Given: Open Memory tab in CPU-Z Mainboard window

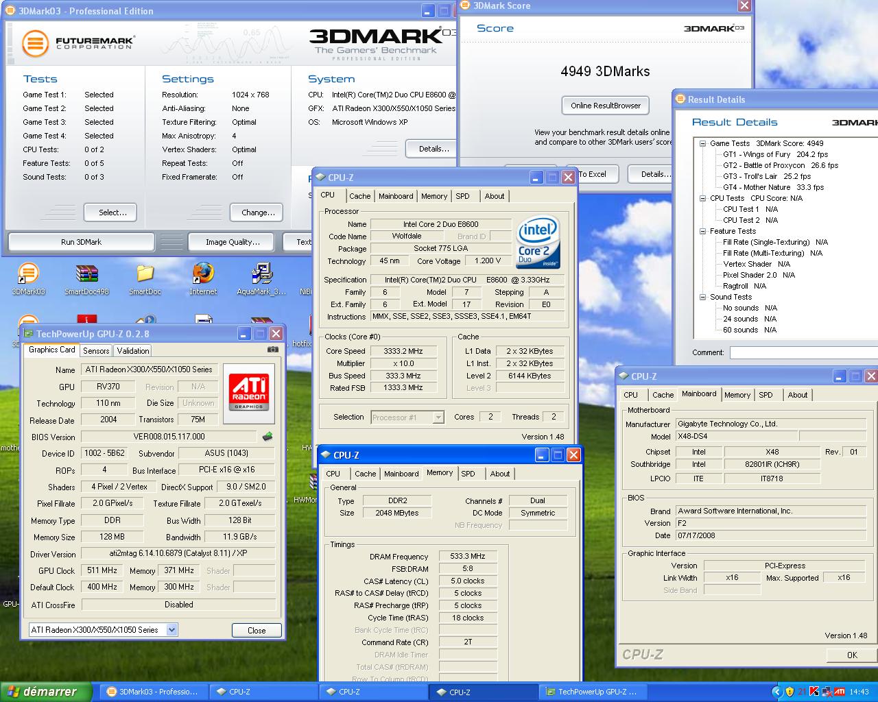Looking at the screenshot, I should 737,395.
